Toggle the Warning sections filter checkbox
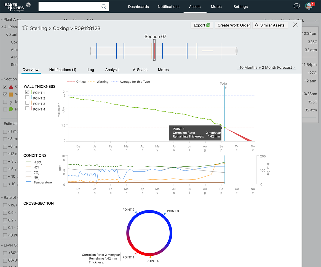Image resolution: width=321 pixels, height=267 pixels. click(x=5, y=94)
